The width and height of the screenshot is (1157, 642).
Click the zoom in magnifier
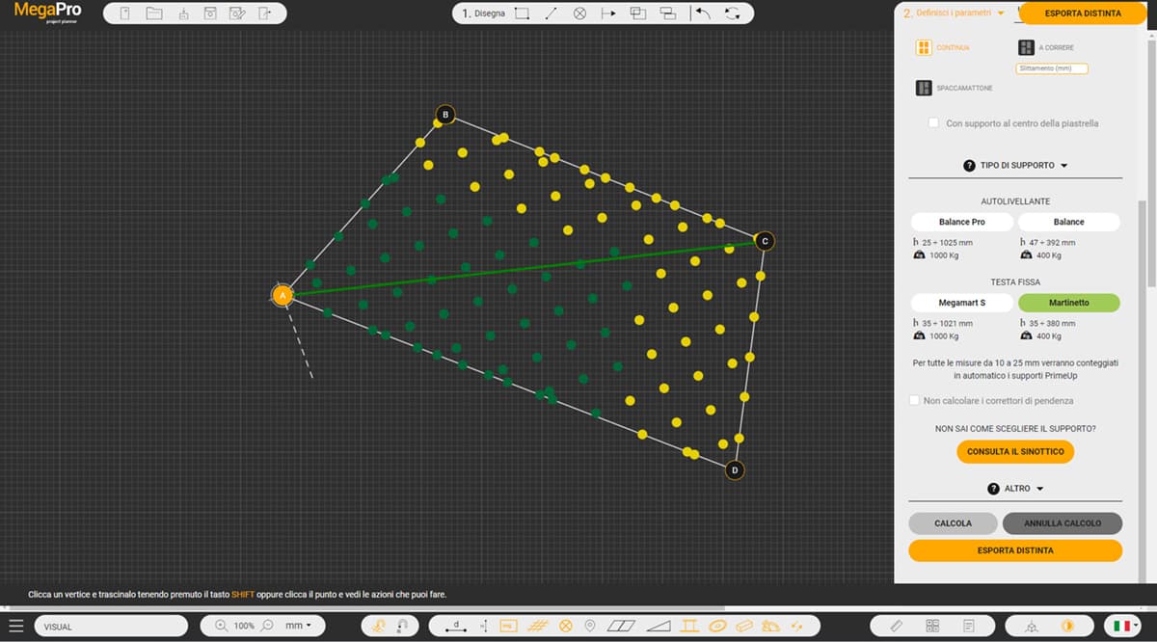(x=221, y=626)
